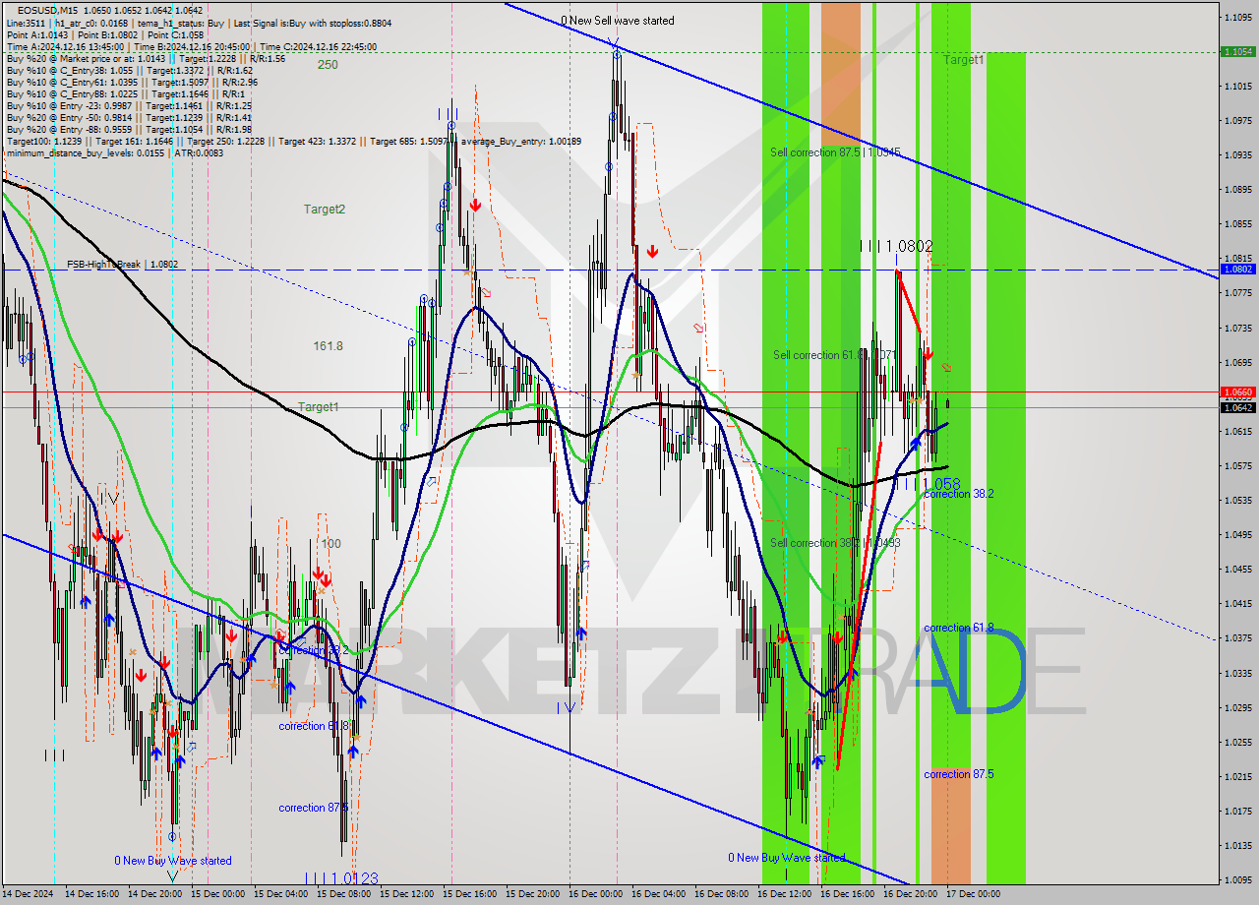Select 'Buy %10 @ Entry -23: 0.9987' line
This screenshot has width=1259, height=905.
[129, 106]
